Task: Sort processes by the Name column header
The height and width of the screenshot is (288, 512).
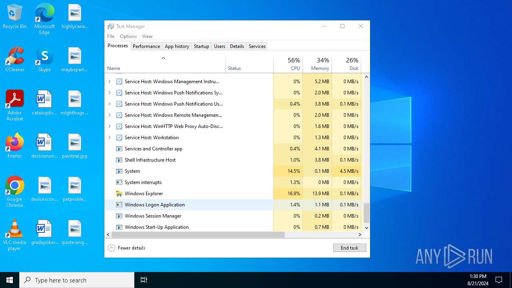Action: point(165,64)
